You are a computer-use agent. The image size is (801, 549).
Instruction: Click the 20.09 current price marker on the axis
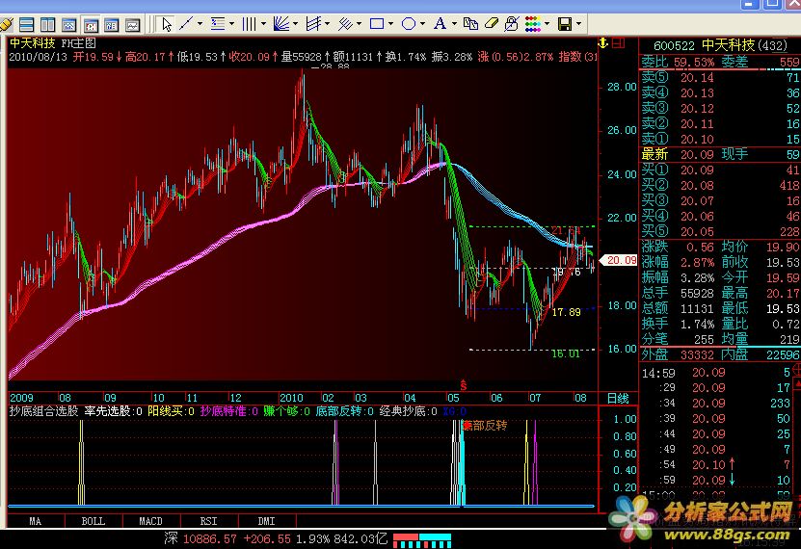[619, 260]
